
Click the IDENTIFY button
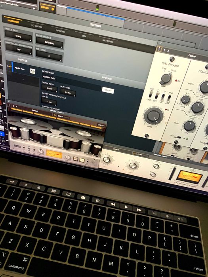tap(108, 90)
